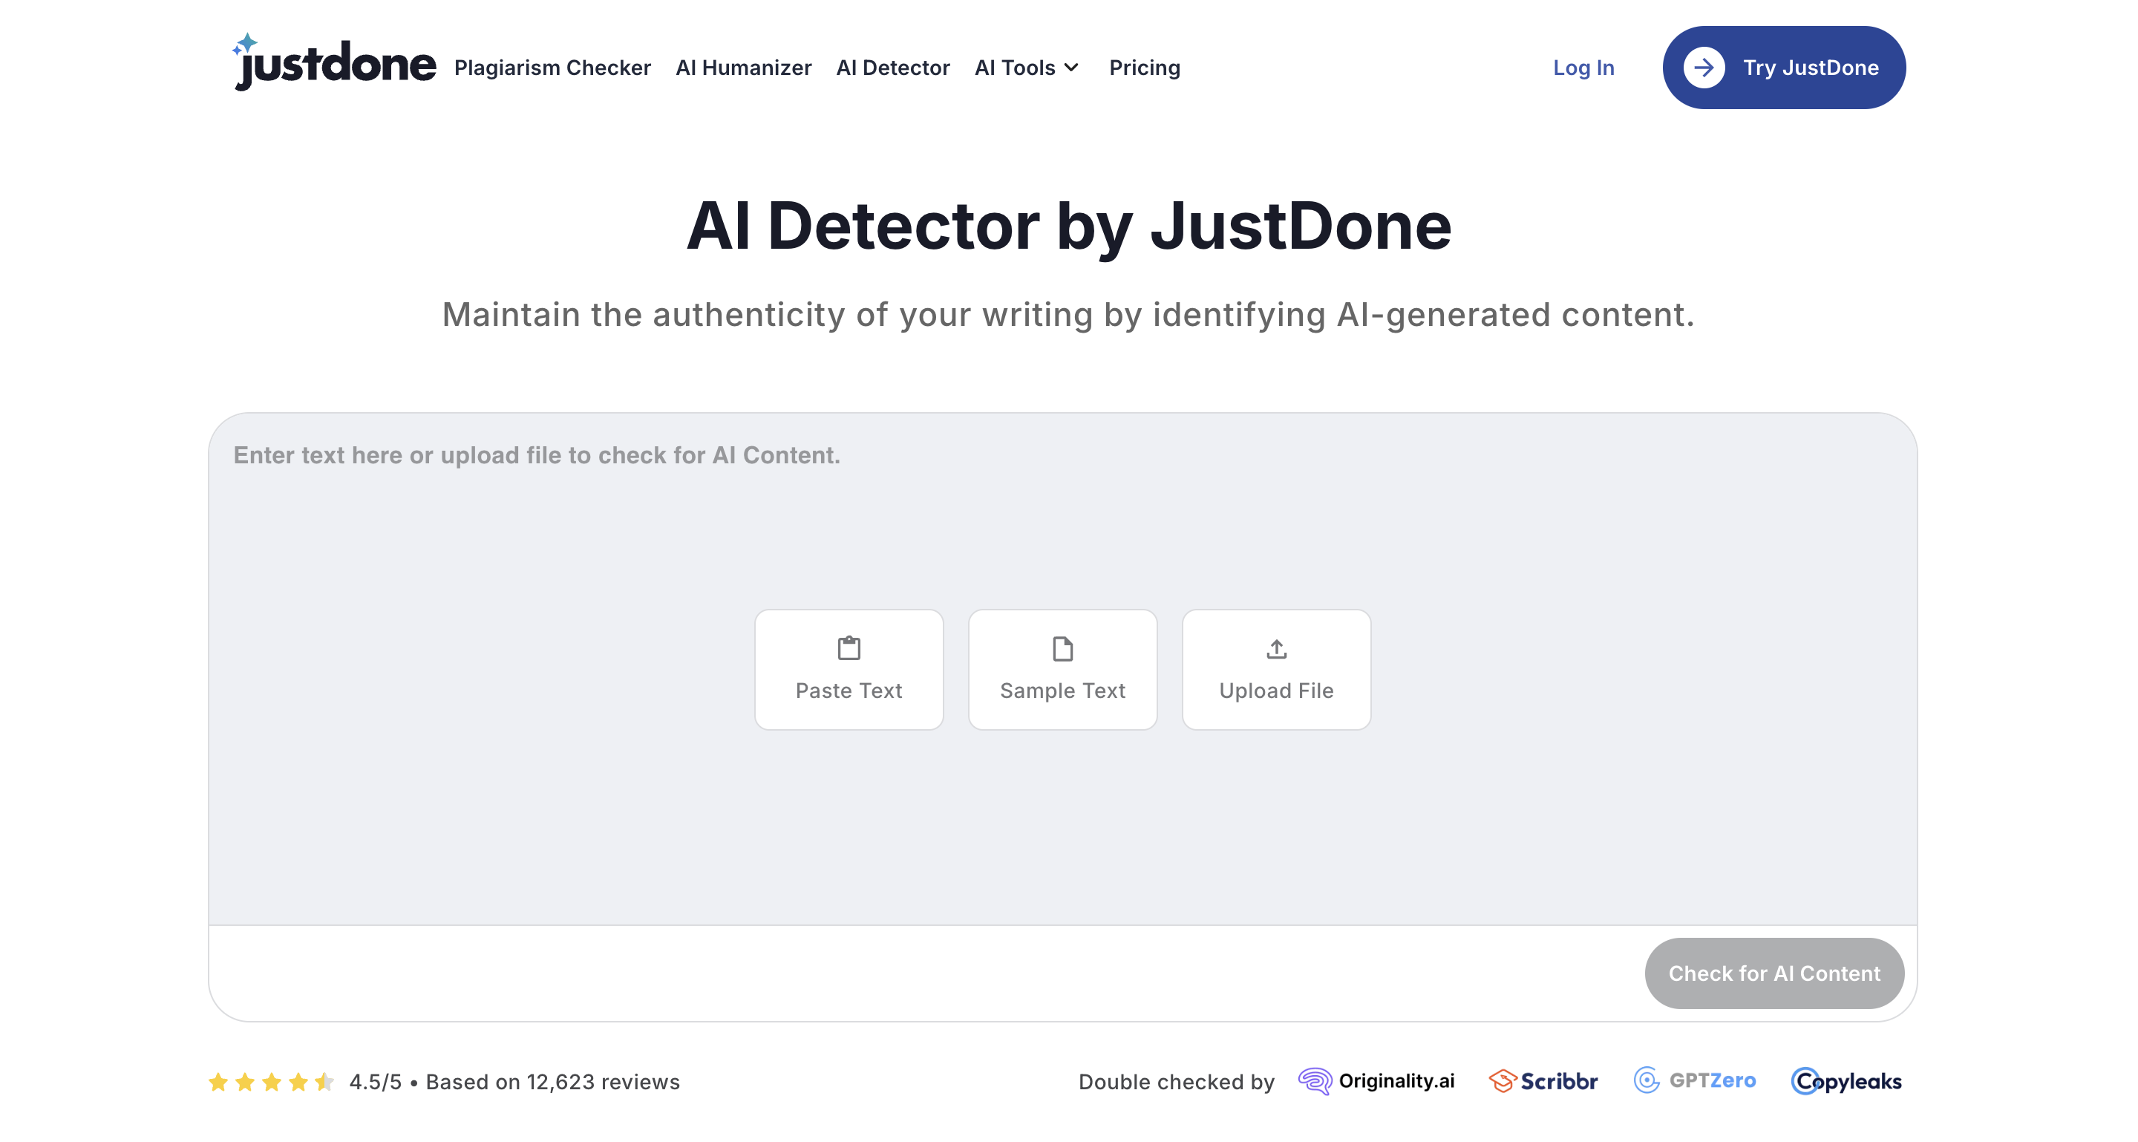Click the '4.5/5 • Based on 12,623 reviews' text

click(x=514, y=1081)
